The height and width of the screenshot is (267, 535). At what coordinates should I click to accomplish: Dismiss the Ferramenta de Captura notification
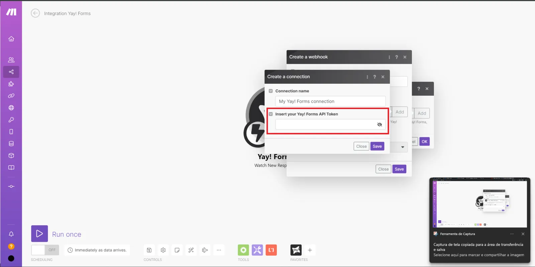(523, 234)
